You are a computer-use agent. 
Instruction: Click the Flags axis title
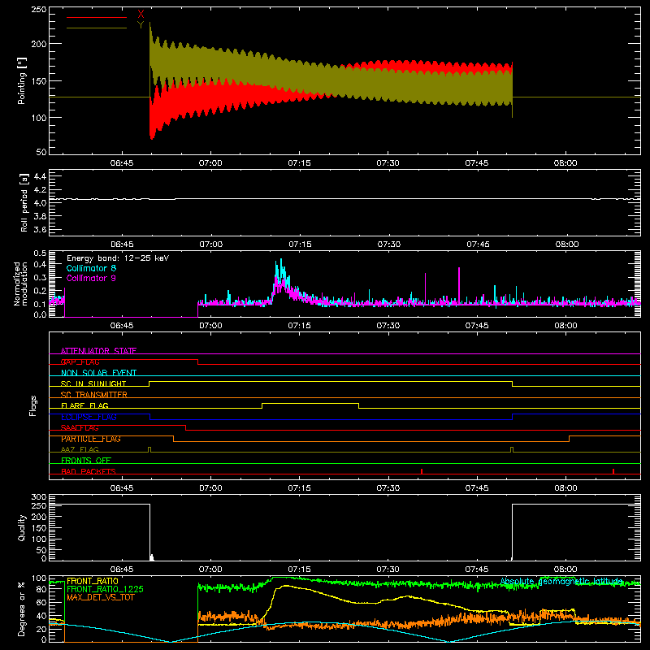click(32, 405)
